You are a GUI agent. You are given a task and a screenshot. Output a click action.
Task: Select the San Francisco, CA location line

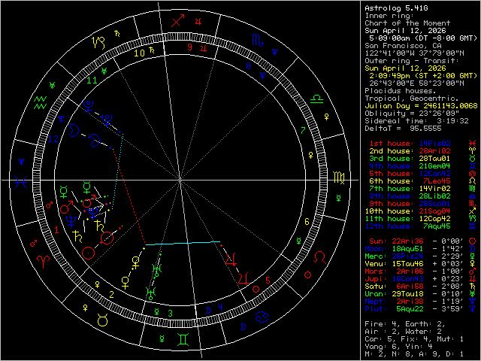point(400,45)
